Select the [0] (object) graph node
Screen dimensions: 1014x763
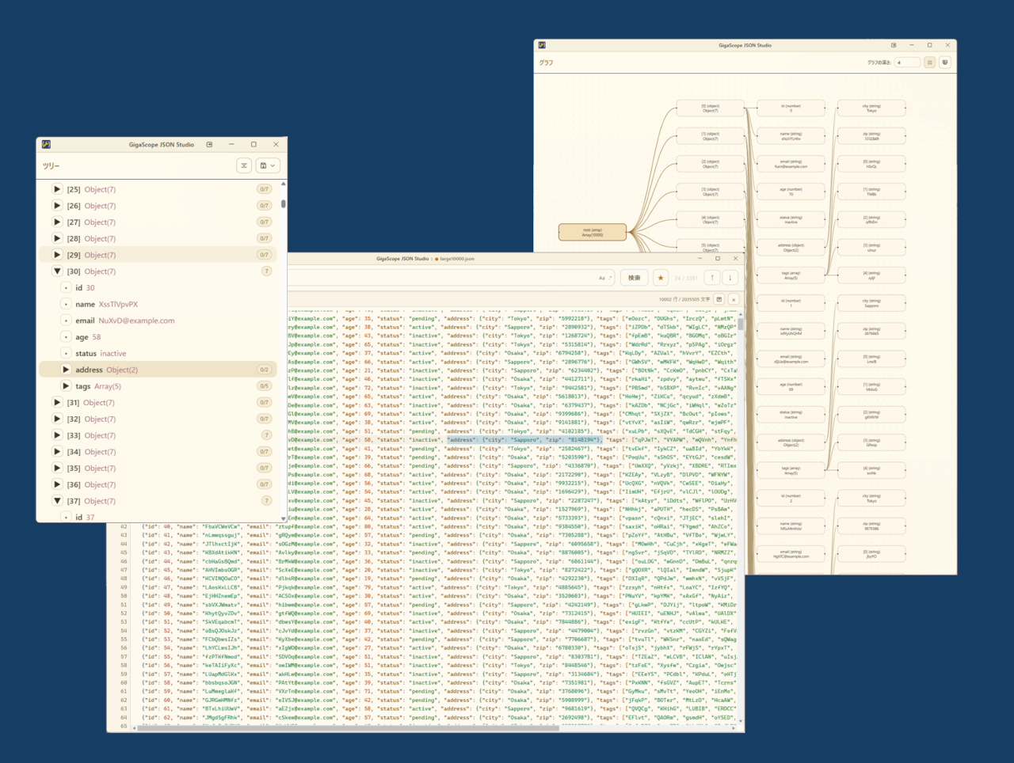[x=711, y=108]
